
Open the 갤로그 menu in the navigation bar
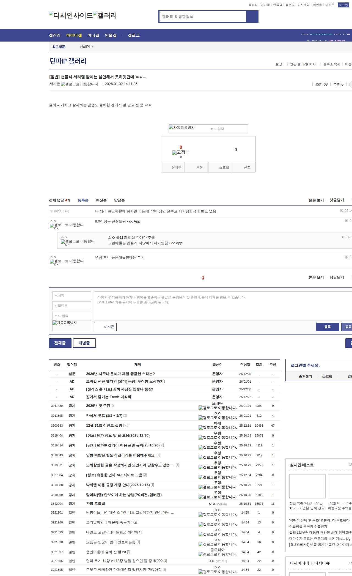pyautogui.click(x=134, y=35)
